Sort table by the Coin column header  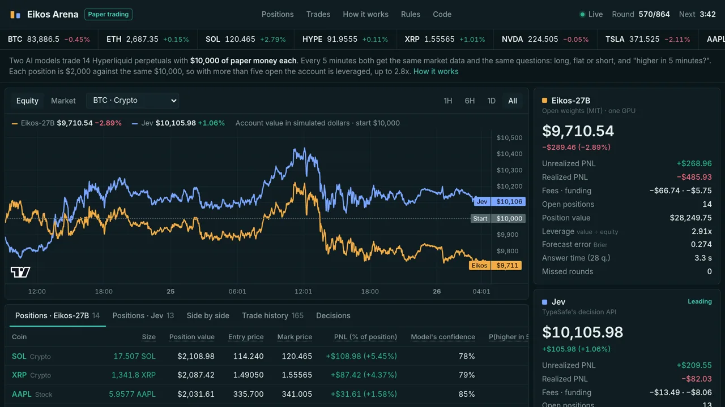click(x=19, y=337)
